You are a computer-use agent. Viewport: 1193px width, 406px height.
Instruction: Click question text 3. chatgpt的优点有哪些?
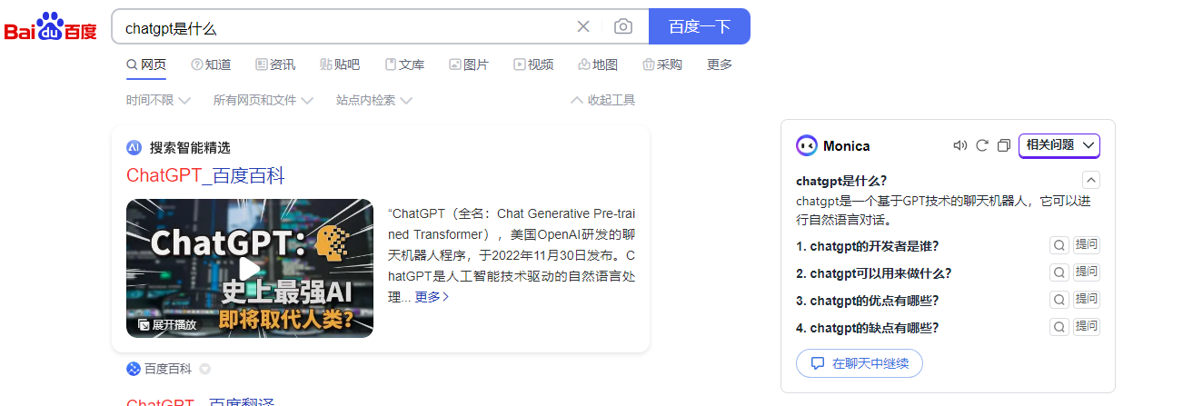point(868,301)
